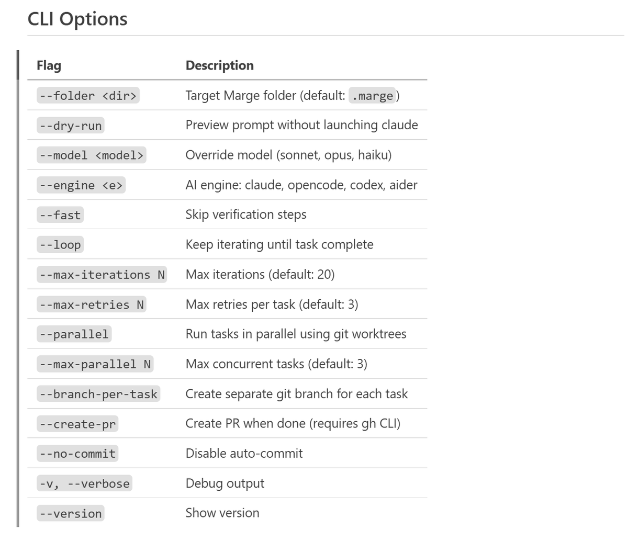Screen dimensions: 628x541
Task: Click the --no-commit flag code
Action: [x=77, y=454]
